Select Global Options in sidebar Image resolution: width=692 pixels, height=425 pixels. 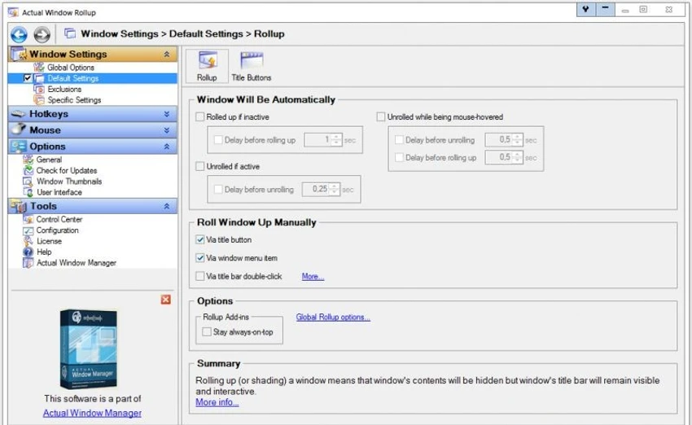click(x=71, y=68)
